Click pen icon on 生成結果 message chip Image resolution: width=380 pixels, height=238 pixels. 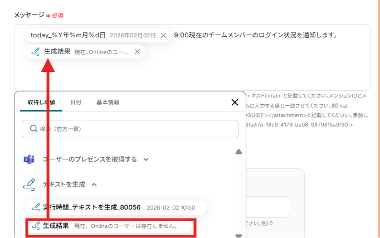pyautogui.click(x=36, y=52)
